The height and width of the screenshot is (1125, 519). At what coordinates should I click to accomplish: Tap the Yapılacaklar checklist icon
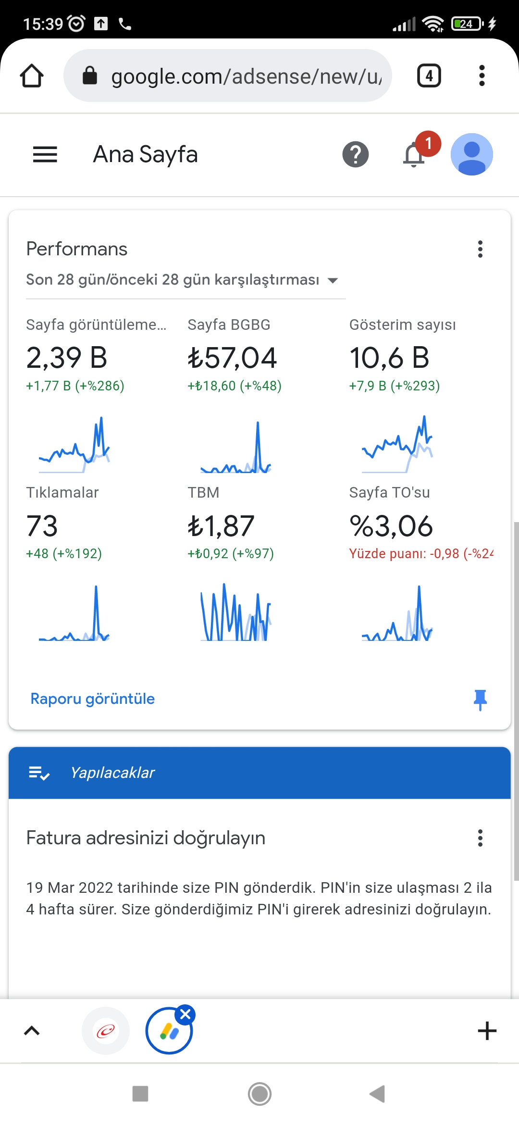click(39, 773)
